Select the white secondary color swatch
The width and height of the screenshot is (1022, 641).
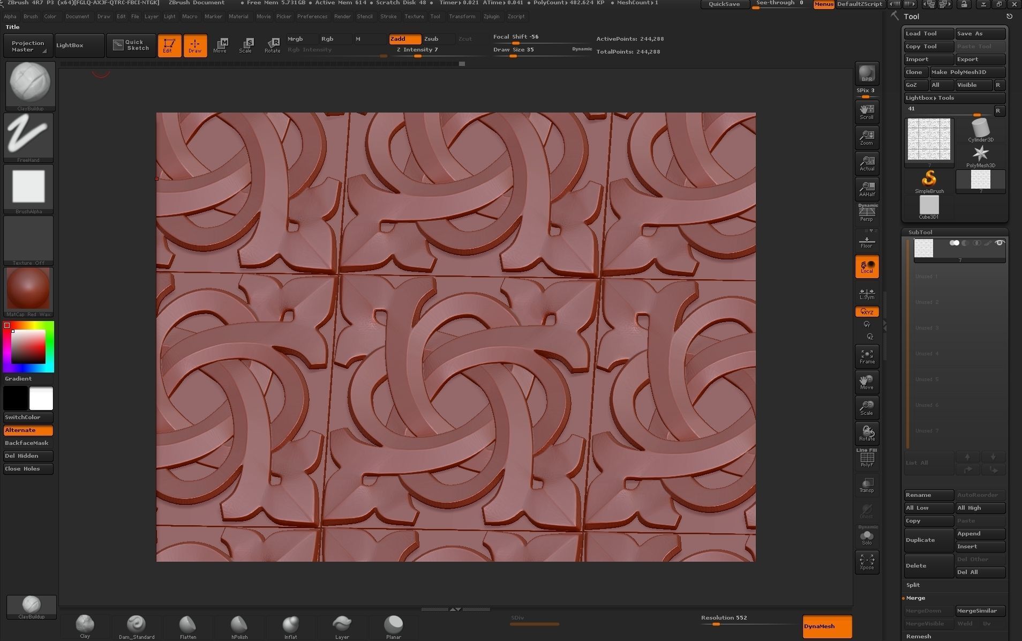point(41,398)
